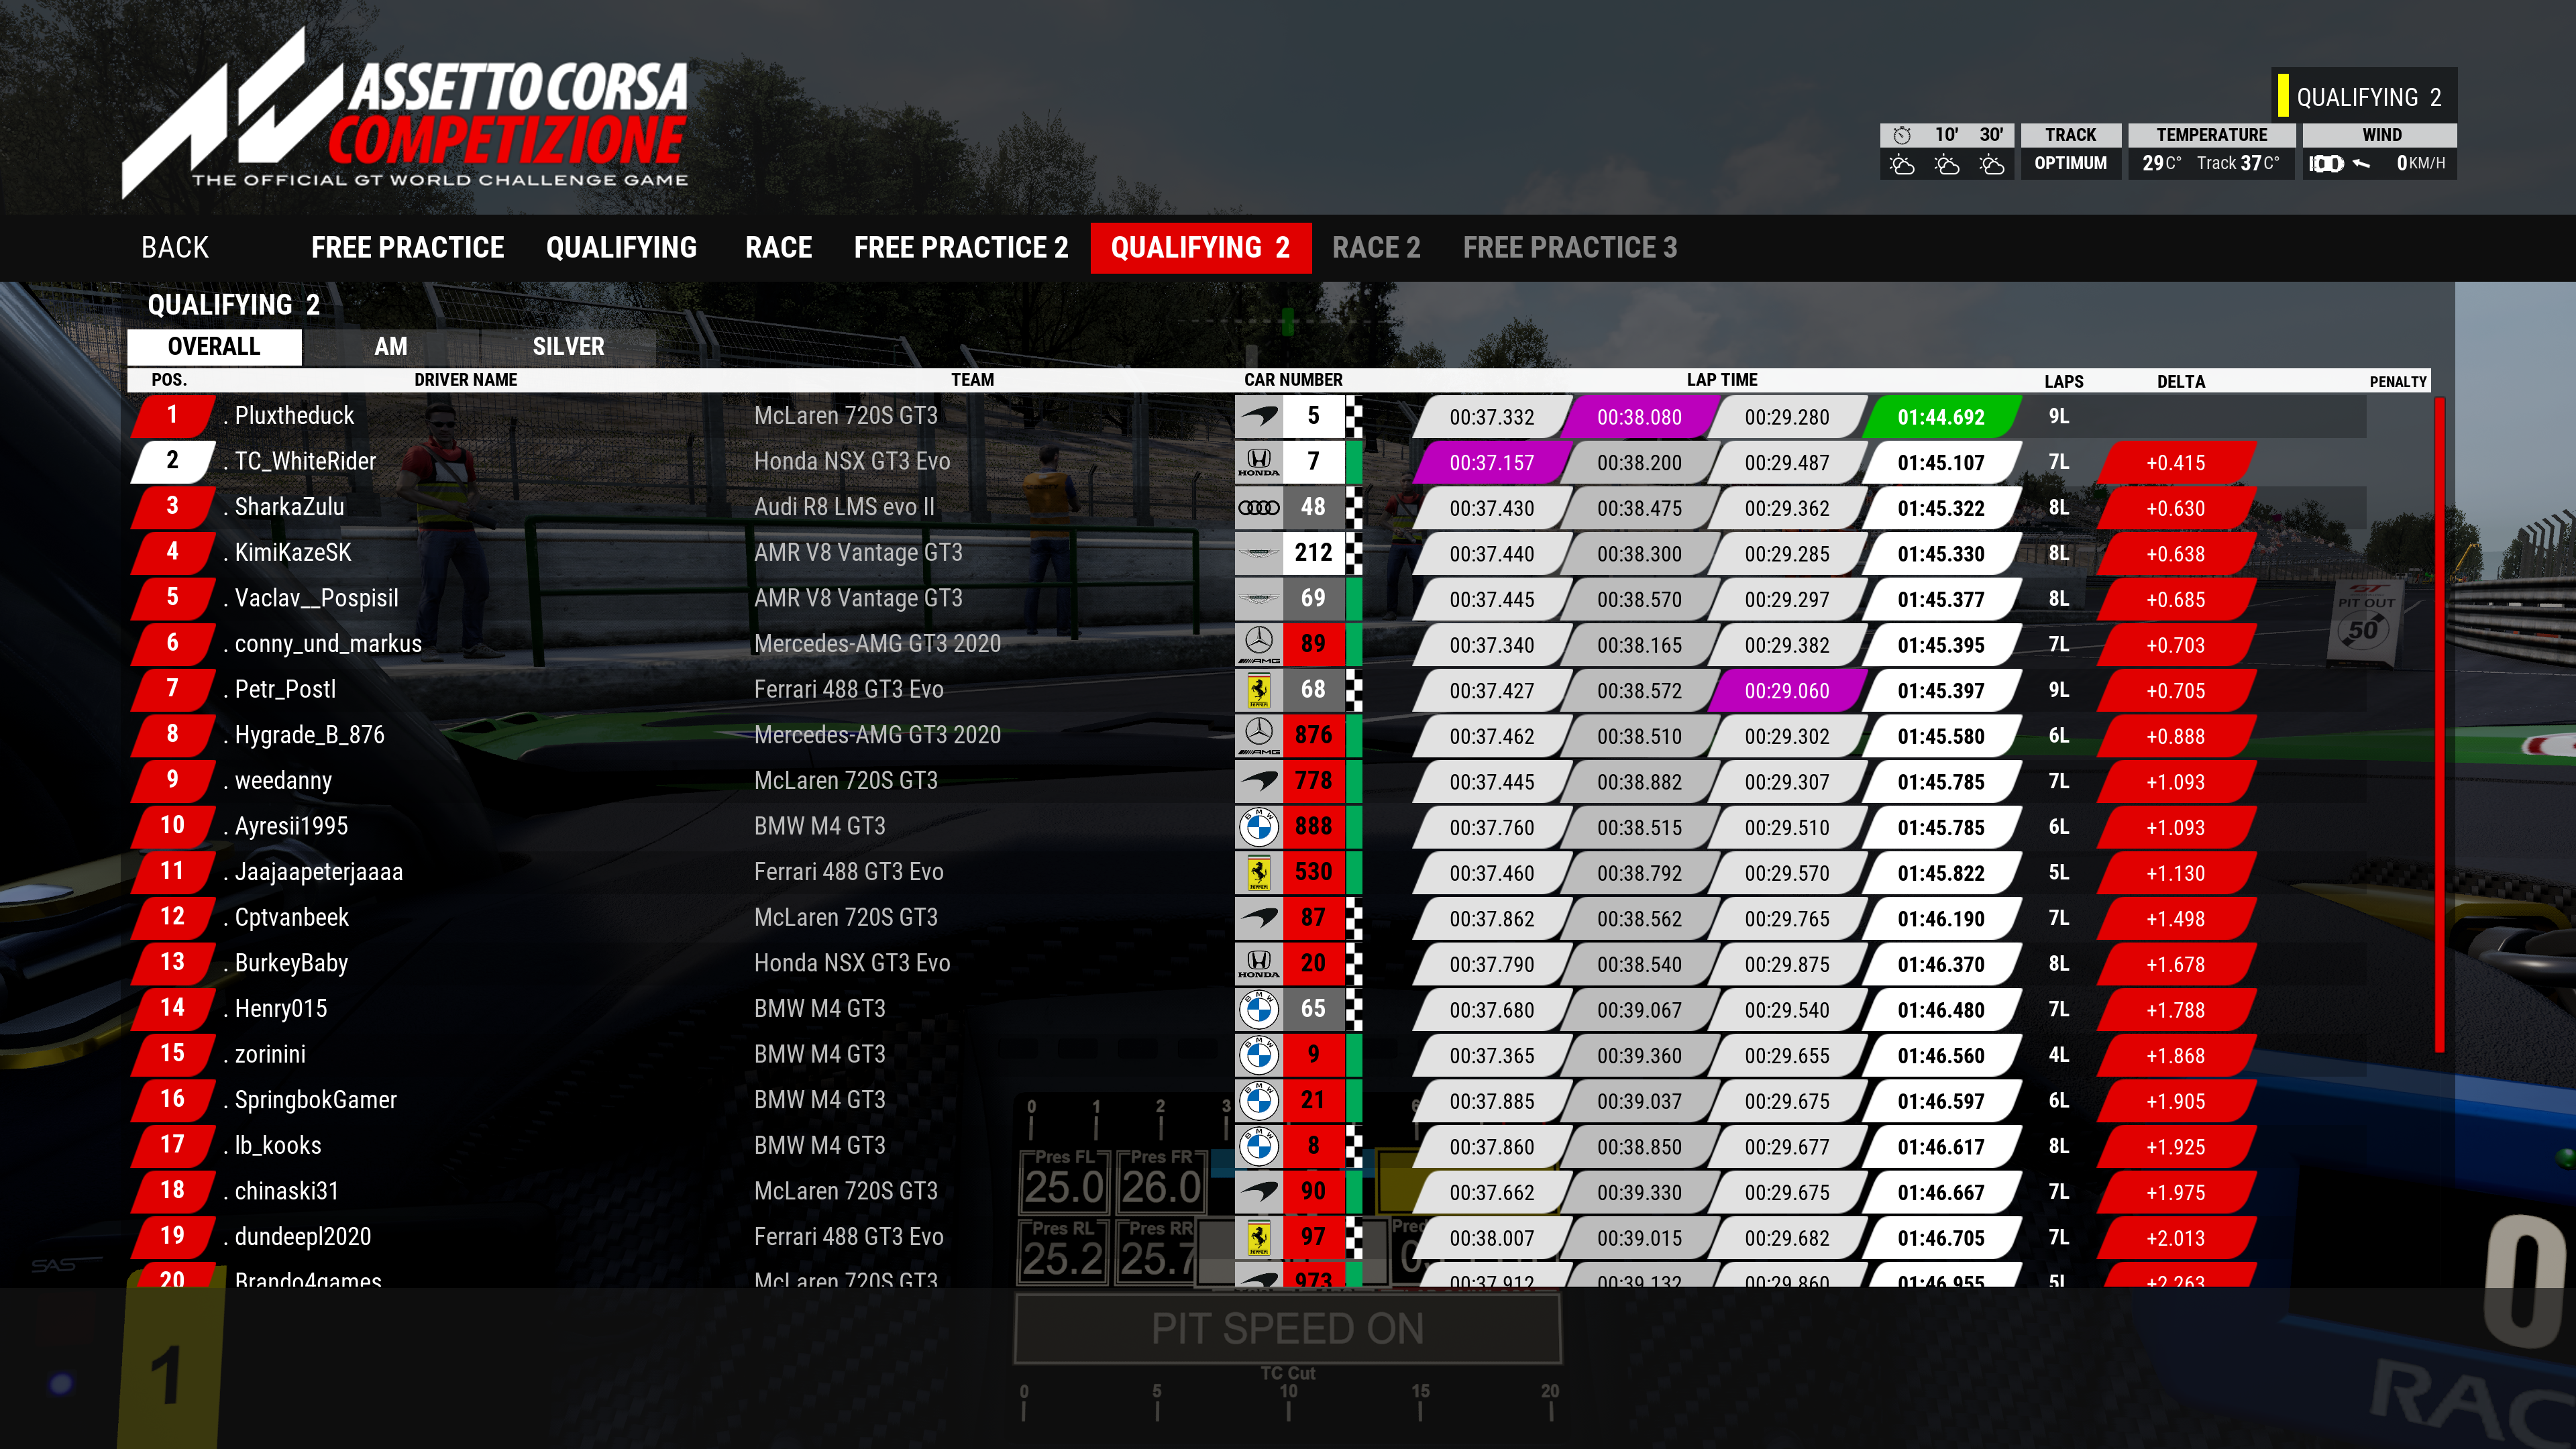Open the Free Practice session tab
2576x1449 pixels.
pyautogui.click(x=407, y=248)
